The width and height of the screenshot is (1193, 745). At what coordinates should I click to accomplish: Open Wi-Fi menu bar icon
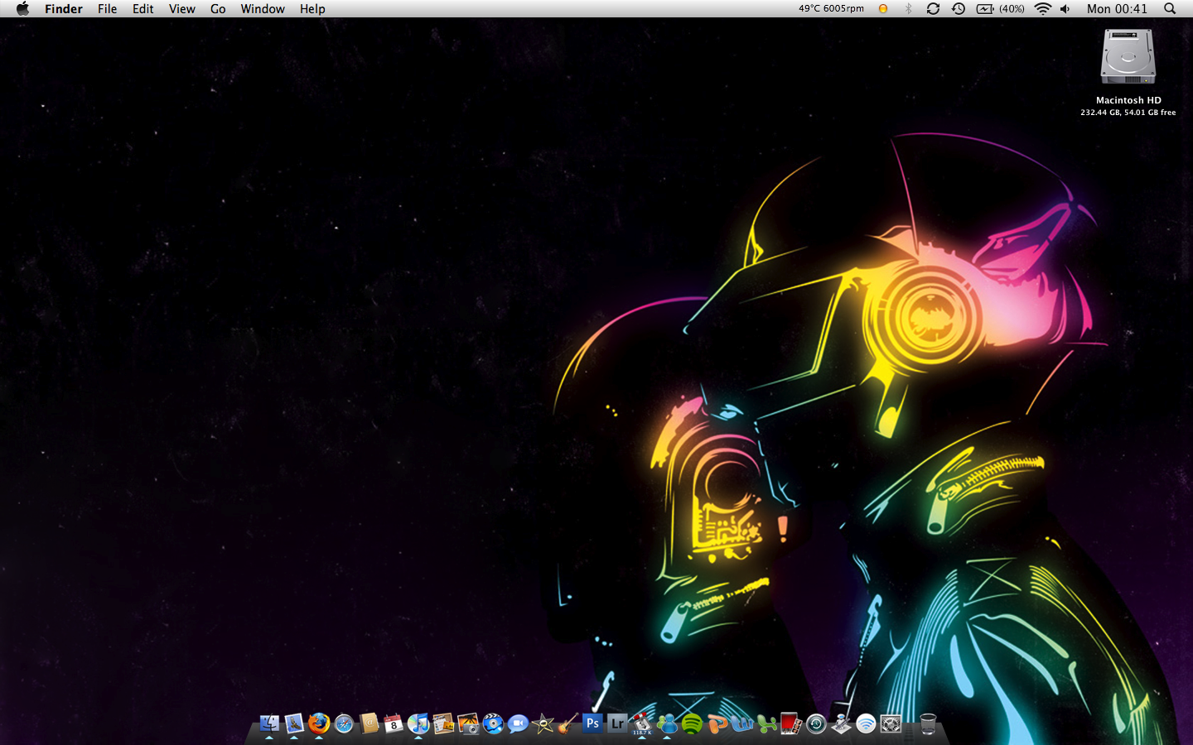click(1043, 8)
